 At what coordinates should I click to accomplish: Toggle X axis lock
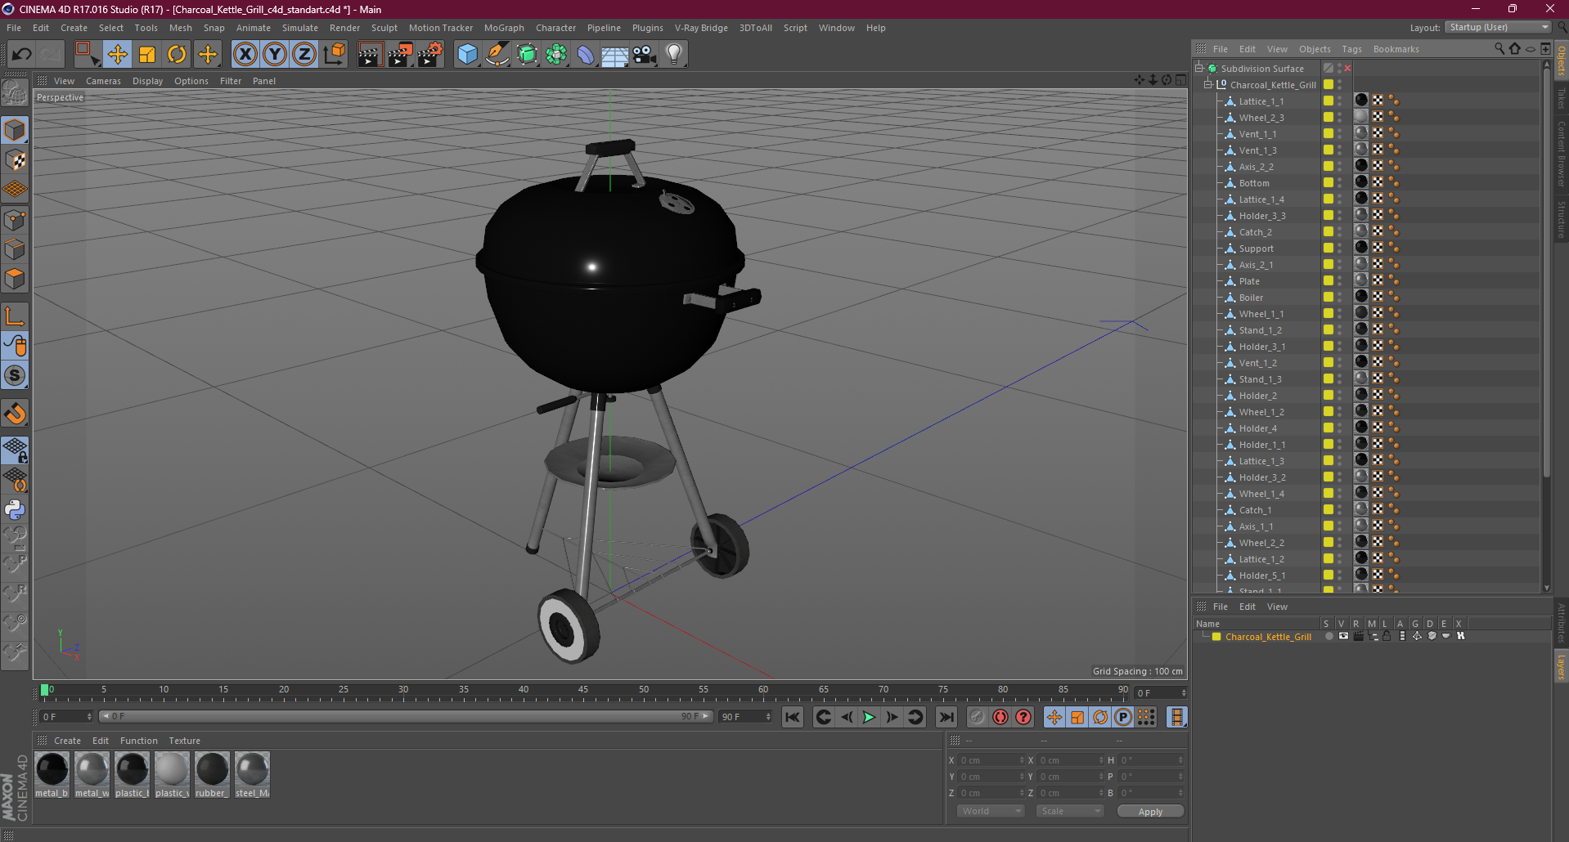click(245, 54)
